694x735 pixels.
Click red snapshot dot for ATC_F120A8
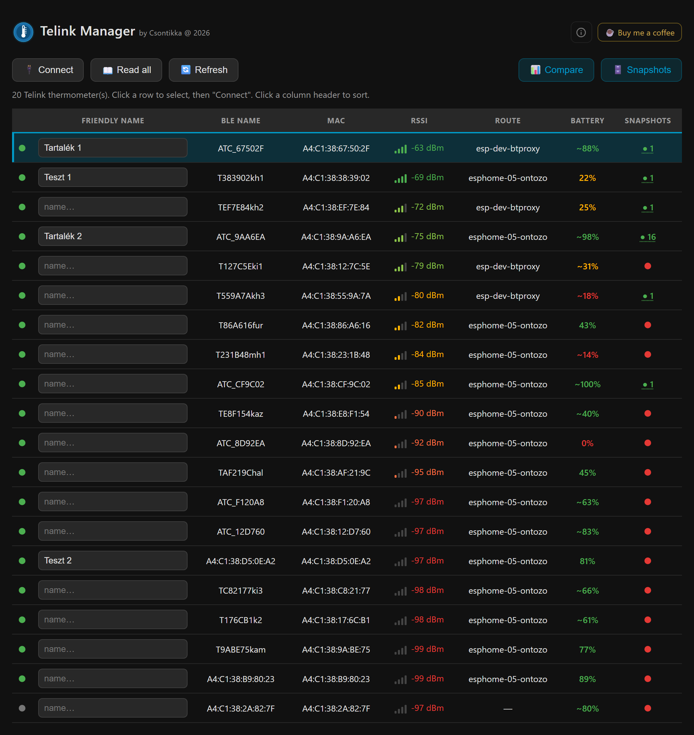(x=647, y=502)
